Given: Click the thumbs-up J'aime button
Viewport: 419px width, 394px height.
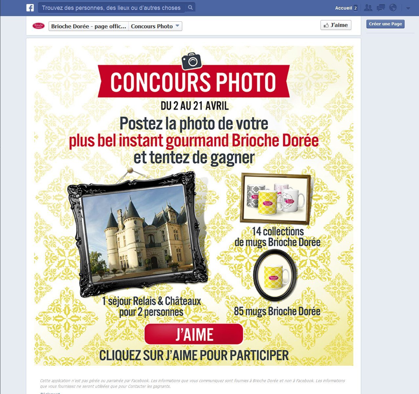Looking at the screenshot, I should pyautogui.click(x=336, y=25).
